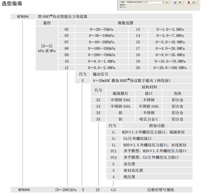
Task: Click the 完整的型号规格 label
Action: coord(162,190)
